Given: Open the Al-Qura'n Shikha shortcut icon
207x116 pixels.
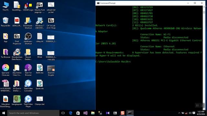Looking at the screenshot, I should [17, 86].
